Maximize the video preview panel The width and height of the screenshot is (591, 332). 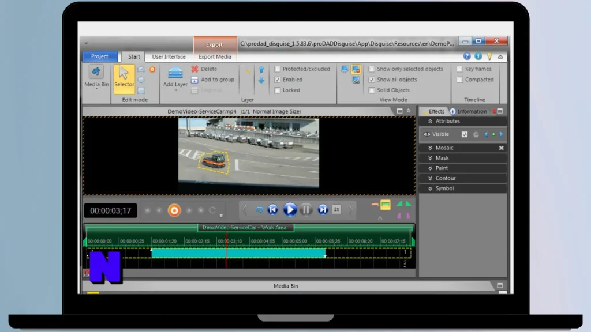399,111
